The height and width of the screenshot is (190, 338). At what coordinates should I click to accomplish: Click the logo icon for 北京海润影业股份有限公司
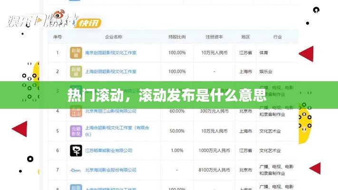(x=75, y=170)
